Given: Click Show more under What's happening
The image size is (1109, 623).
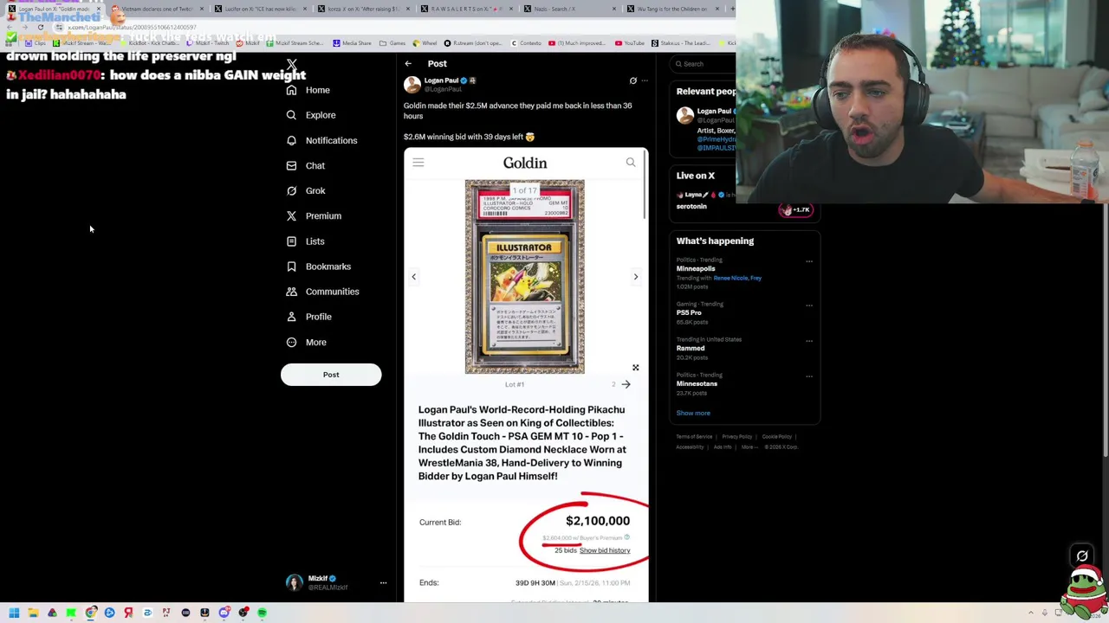Looking at the screenshot, I should (693, 414).
